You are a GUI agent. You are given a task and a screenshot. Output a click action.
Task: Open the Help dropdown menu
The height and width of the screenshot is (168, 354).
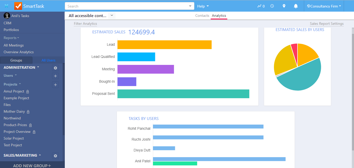pos(203,6)
